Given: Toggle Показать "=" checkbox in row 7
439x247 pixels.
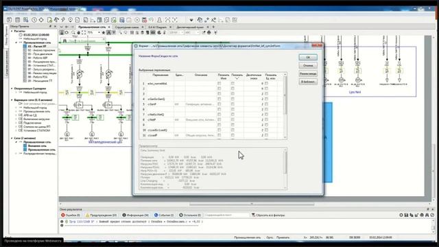Looking at the screenshot, I should tap(233, 115).
